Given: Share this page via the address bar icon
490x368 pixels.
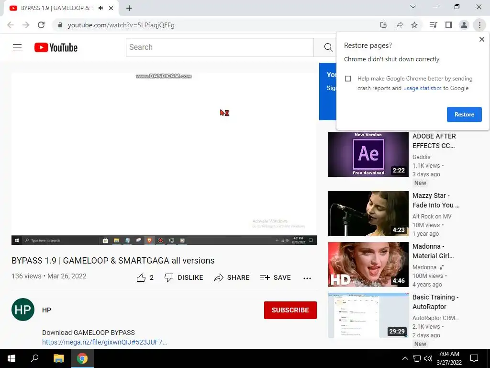Looking at the screenshot, I should pos(399,25).
